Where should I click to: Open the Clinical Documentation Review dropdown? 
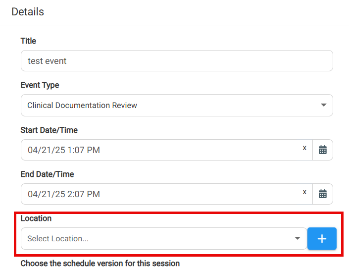click(177, 105)
